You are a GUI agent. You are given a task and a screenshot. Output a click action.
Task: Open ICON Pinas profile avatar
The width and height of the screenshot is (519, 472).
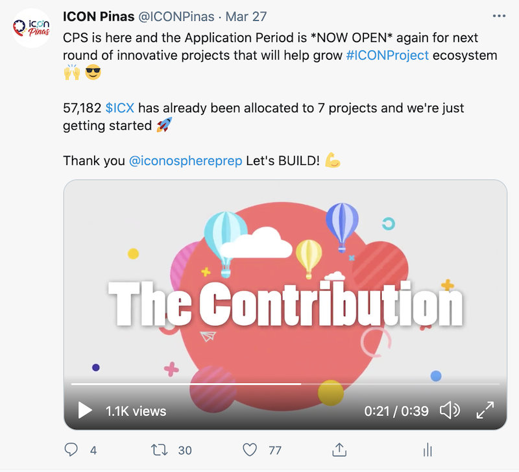click(x=32, y=27)
